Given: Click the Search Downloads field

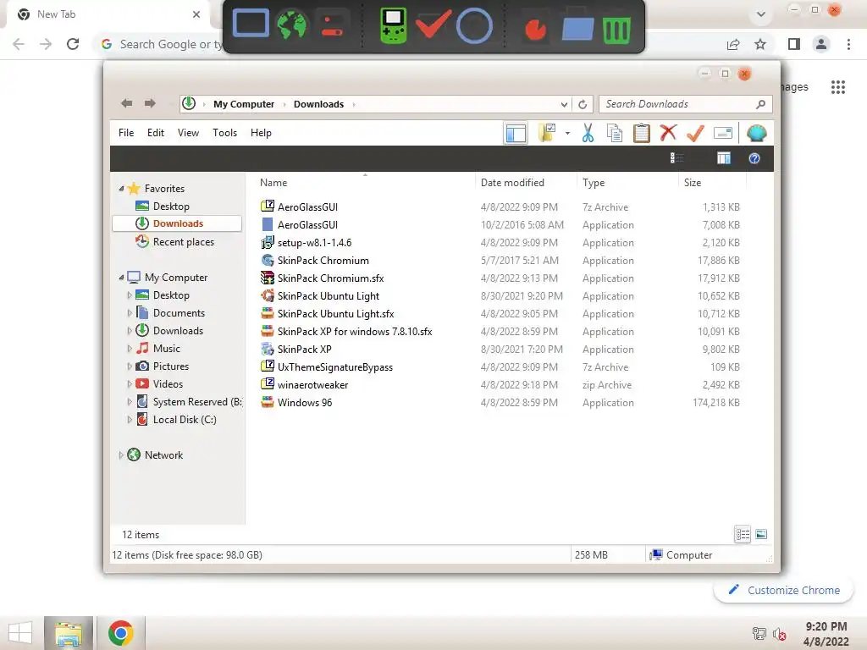Looking at the screenshot, I should pyautogui.click(x=685, y=104).
